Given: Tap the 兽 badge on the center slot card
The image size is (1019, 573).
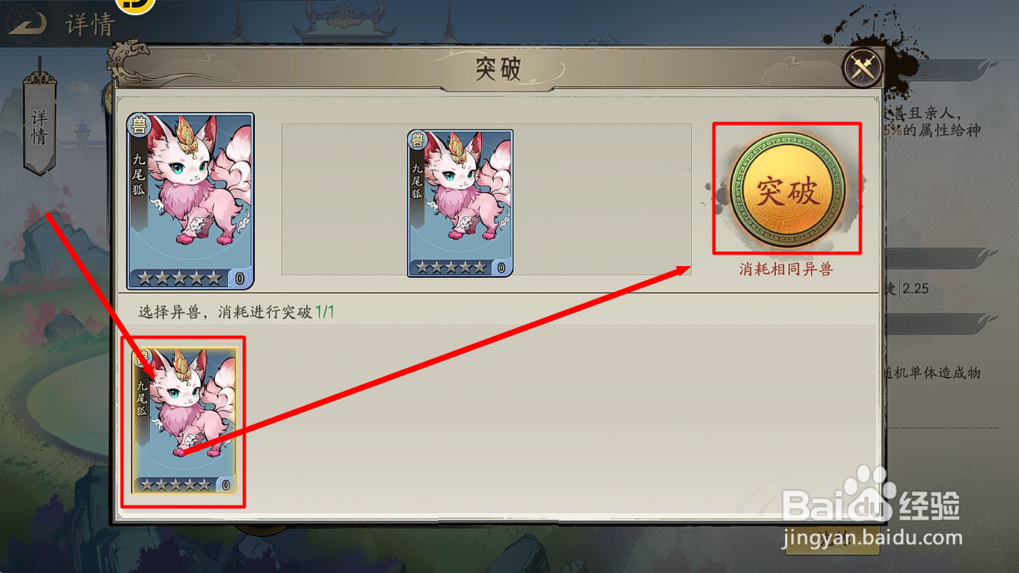Looking at the screenshot, I should click(417, 140).
